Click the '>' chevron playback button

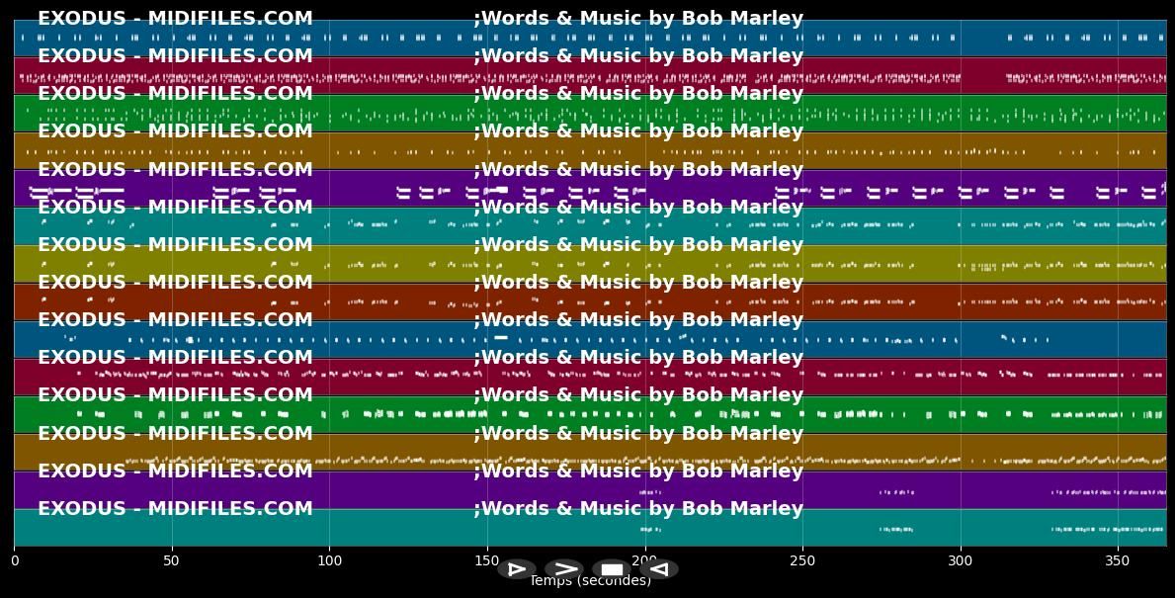(x=564, y=569)
